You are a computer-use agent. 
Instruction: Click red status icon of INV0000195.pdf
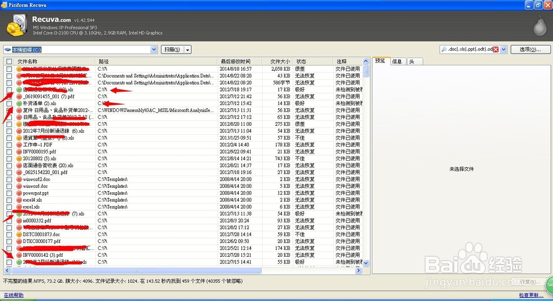coord(19,152)
